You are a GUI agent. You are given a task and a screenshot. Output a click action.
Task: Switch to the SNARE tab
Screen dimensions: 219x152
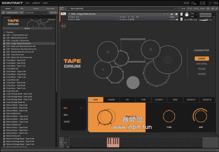coord(111,100)
